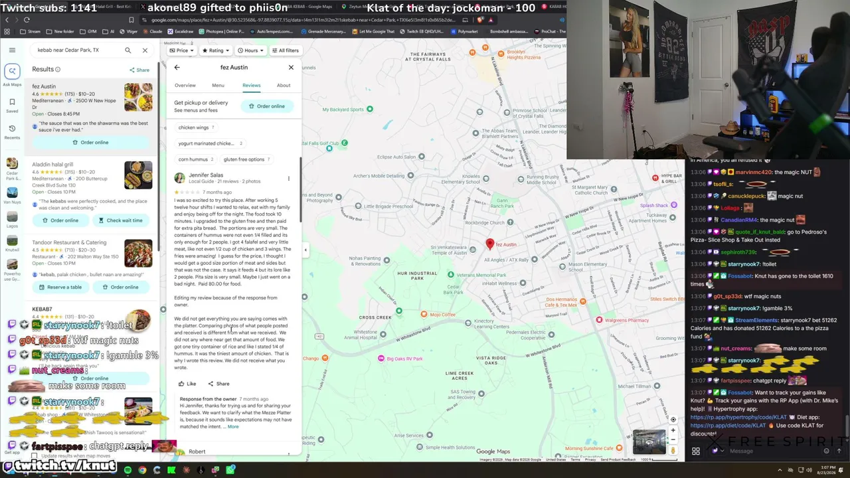This screenshot has width=850, height=478.
Task: Open the Saved places sidebar item
Action: pos(12,105)
